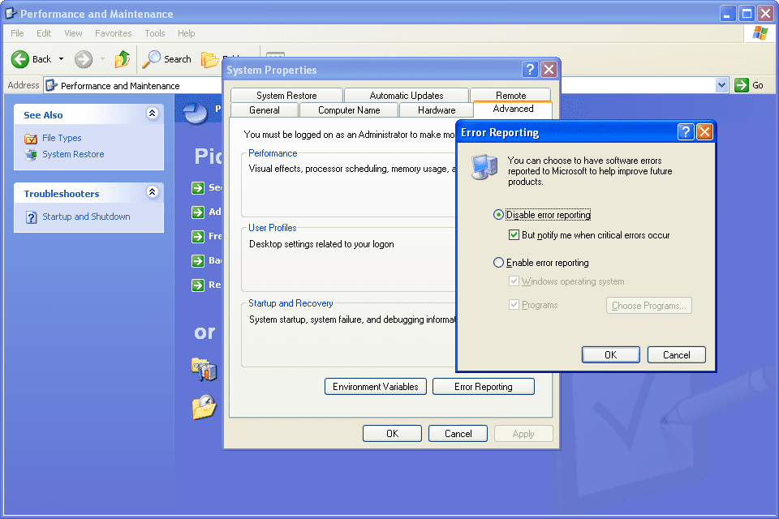This screenshot has width=779, height=519.
Task: Open the Scheduled Tasks folder clock icon
Action: point(204,407)
